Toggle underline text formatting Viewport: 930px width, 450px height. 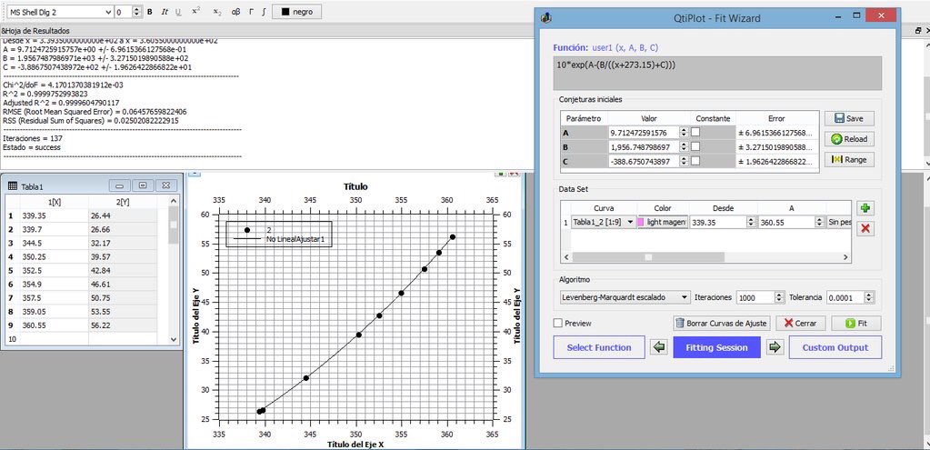(178, 12)
